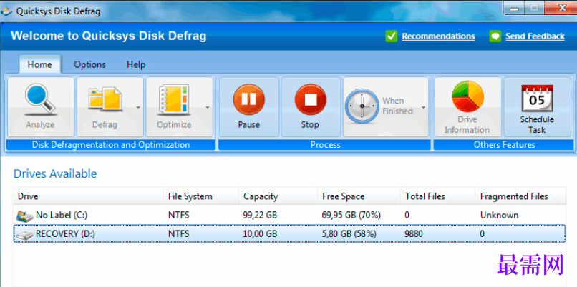Click the 10,00 GB capacity value

[260, 233]
